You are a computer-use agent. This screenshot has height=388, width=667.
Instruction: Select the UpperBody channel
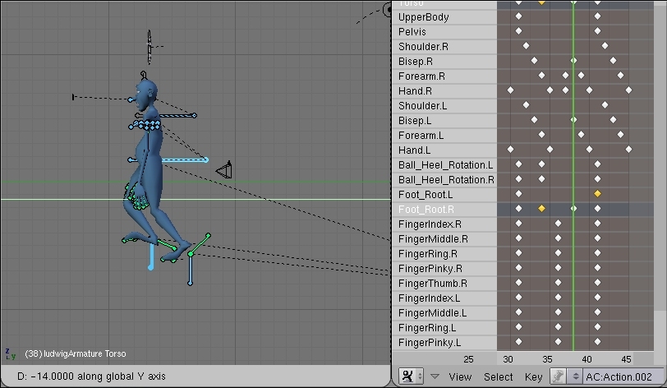coord(444,17)
